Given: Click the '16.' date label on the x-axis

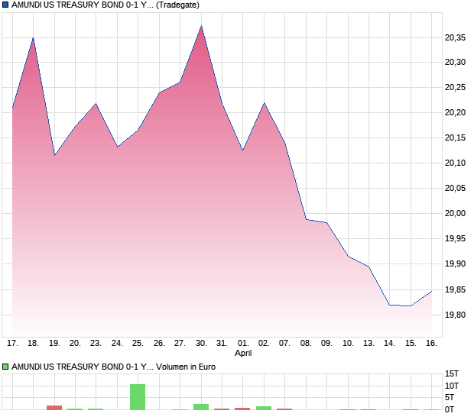Looking at the screenshot, I should pos(431,344).
